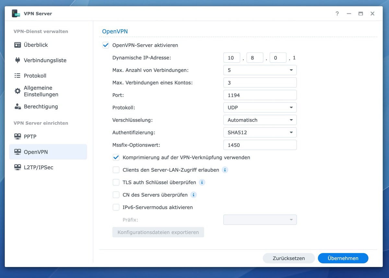Click the Protokoll list icon

(18, 76)
